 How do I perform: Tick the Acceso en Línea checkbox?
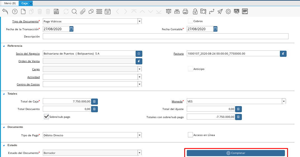click(x=190, y=135)
